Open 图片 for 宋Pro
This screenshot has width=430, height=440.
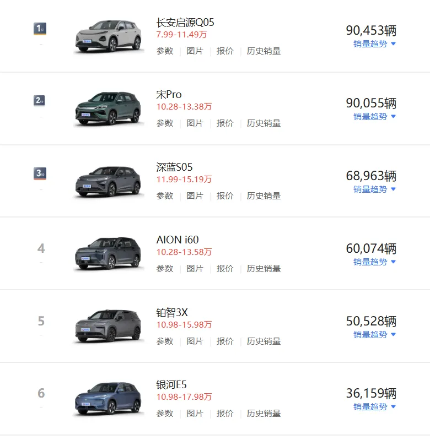(x=195, y=123)
